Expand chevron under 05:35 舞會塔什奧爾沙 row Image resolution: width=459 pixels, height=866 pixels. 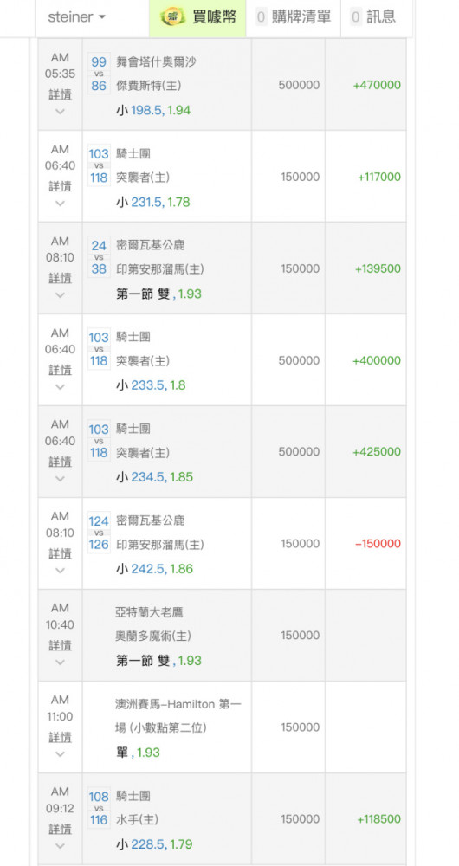(x=61, y=112)
